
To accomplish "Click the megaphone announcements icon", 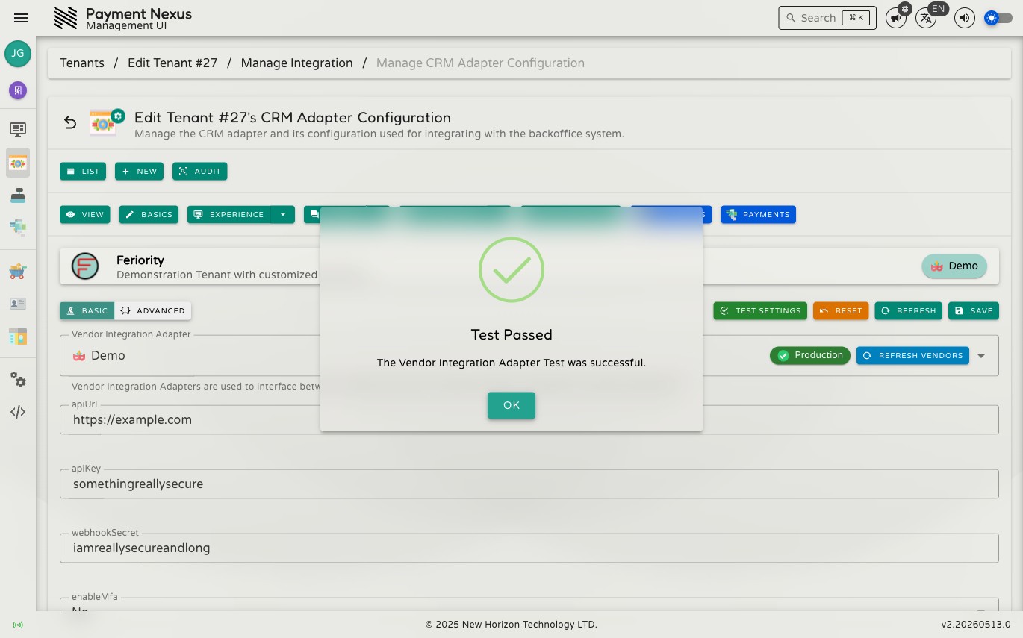I will [896, 18].
